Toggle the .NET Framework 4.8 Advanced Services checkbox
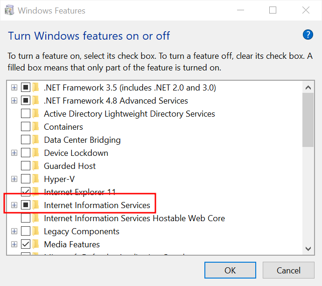Viewport: 322px width, 286px height. click(26, 101)
